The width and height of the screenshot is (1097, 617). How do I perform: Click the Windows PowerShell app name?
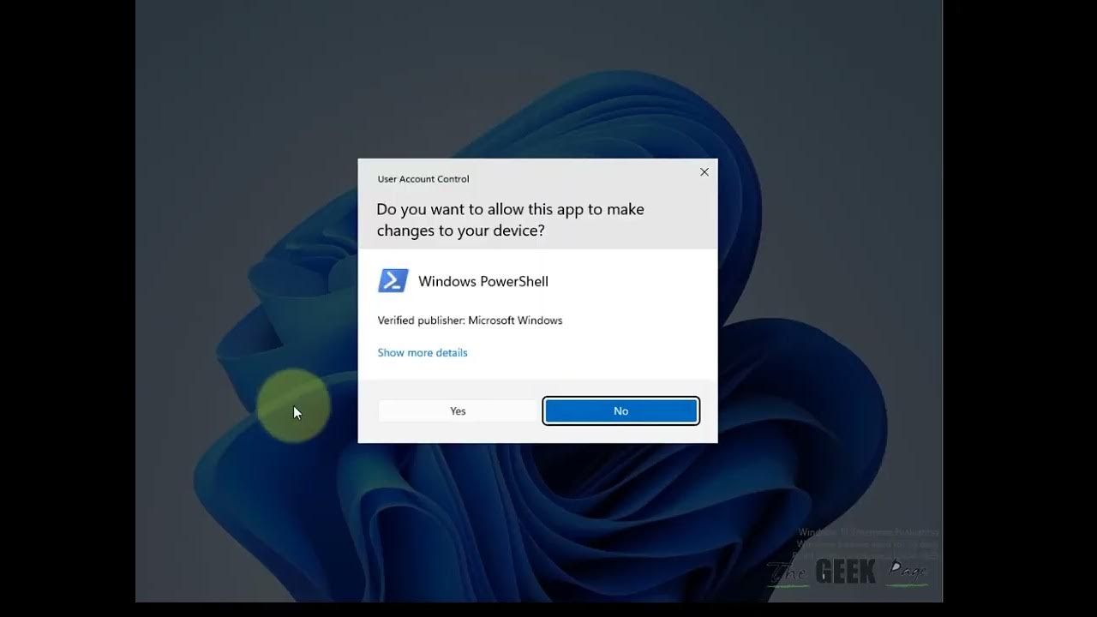(x=483, y=281)
